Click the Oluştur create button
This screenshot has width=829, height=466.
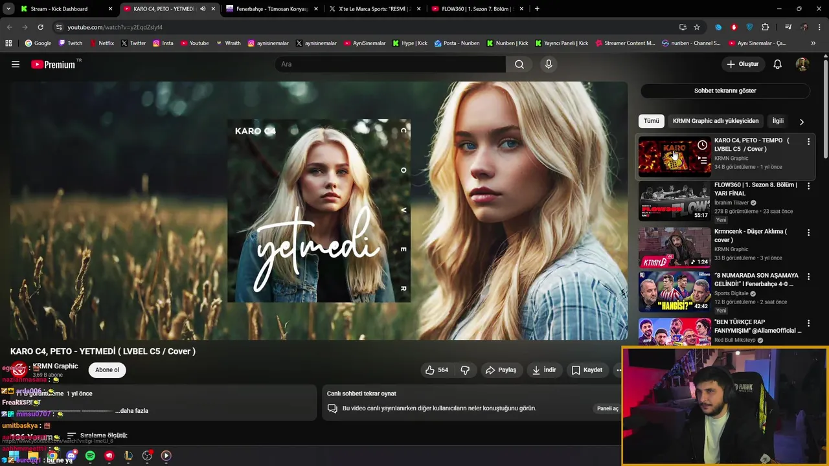click(x=742, y=64)
